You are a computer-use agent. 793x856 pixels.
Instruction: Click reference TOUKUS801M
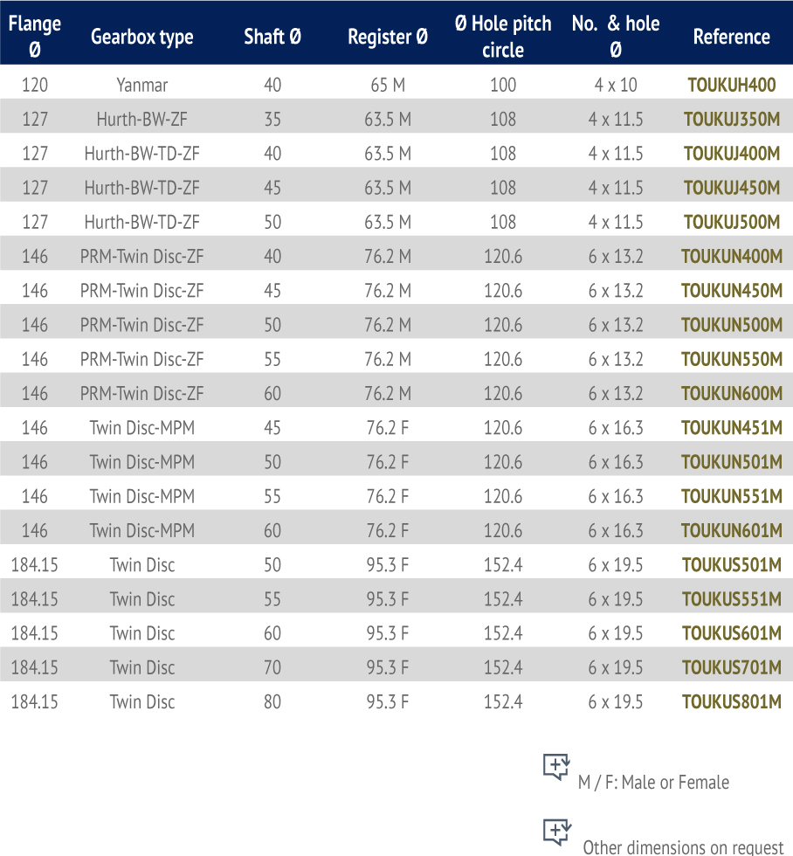coord(731,702)
